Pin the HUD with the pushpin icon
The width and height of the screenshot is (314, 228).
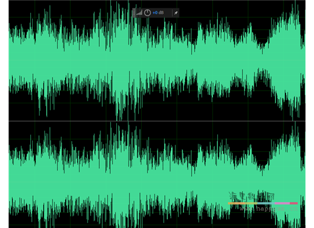pyautogui.click(x=176, y=13)
